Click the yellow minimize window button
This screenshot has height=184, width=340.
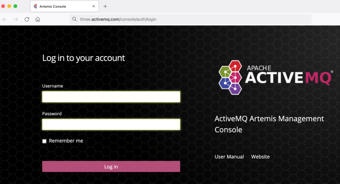[x=9, y=6]
